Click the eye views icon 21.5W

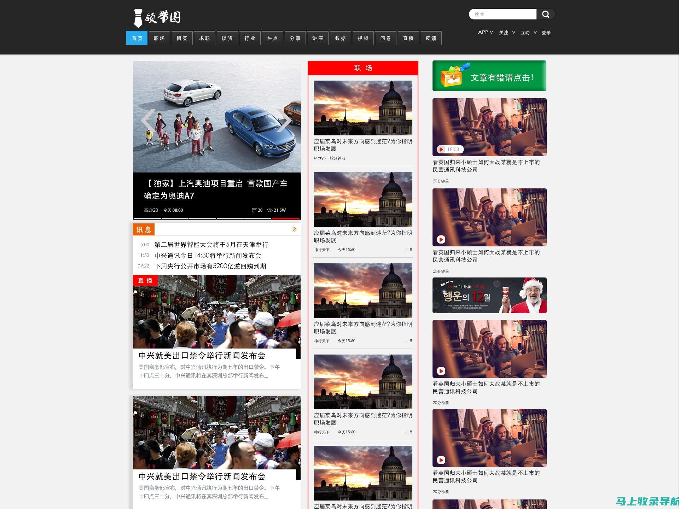pos(269,210)
